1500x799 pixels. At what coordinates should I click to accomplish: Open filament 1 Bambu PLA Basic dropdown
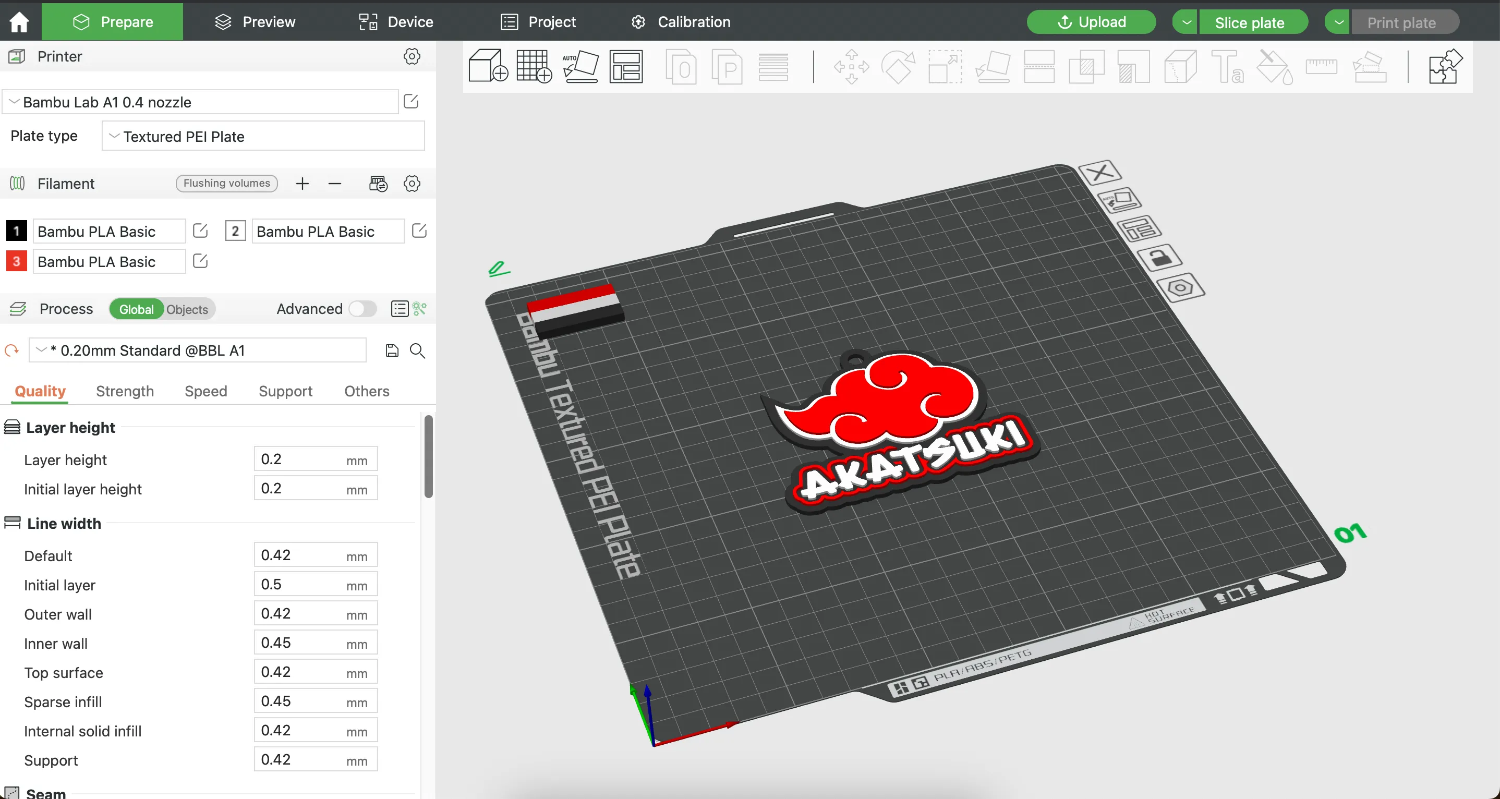[x=110, y=231]
